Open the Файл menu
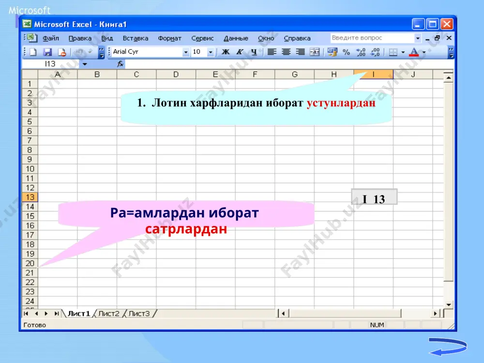The width and height of the screenshot is (484, 363). (x=51, y=38)
